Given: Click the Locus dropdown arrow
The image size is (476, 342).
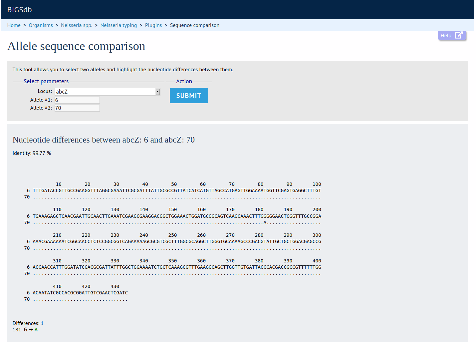Looking at the screenshot, I should [x=158, y=92].
